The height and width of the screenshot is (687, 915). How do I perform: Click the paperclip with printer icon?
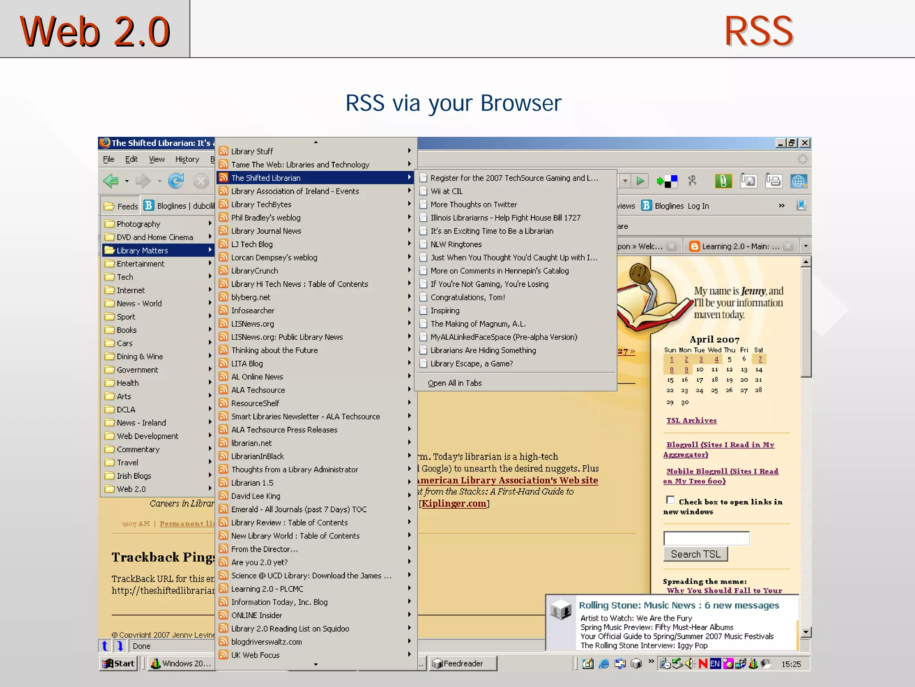(773, 181)
